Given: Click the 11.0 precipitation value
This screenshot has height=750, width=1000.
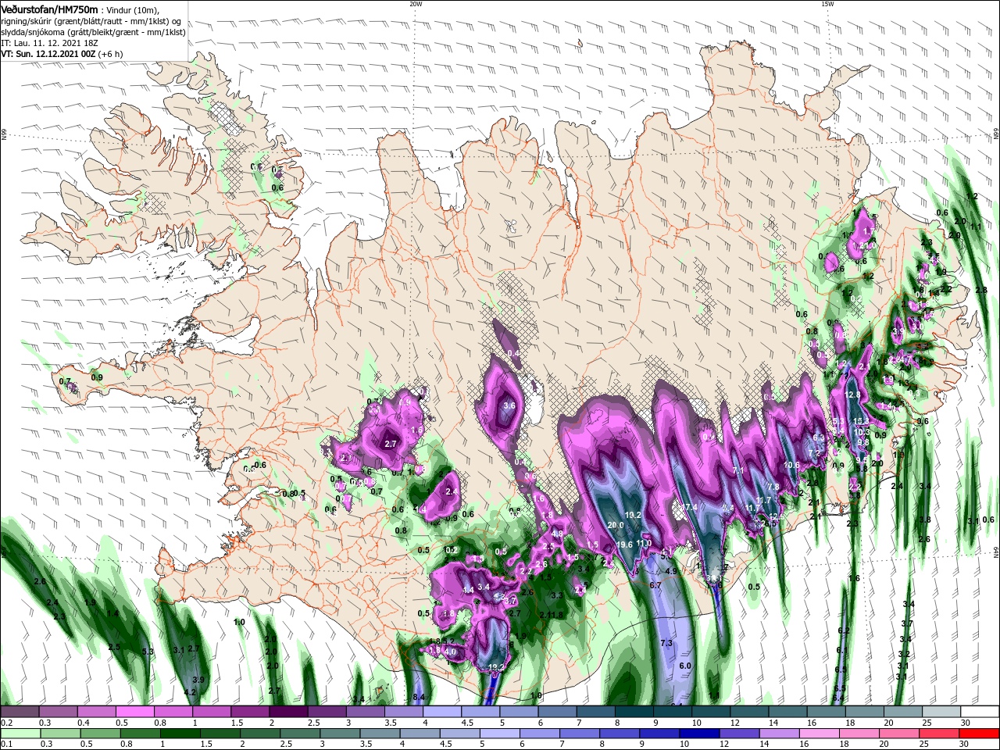Looking at the screenshot, I should [644, 543].
